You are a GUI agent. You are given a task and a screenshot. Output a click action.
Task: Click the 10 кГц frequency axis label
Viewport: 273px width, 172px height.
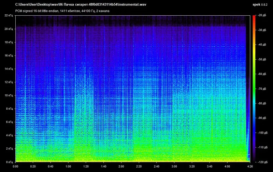pyautogui.click(x=9, y=95)
